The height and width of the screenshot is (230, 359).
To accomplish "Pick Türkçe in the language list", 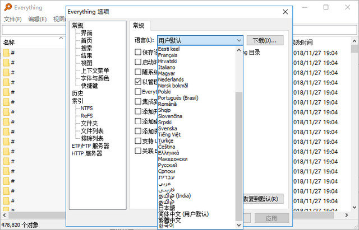I will (166, 140).
